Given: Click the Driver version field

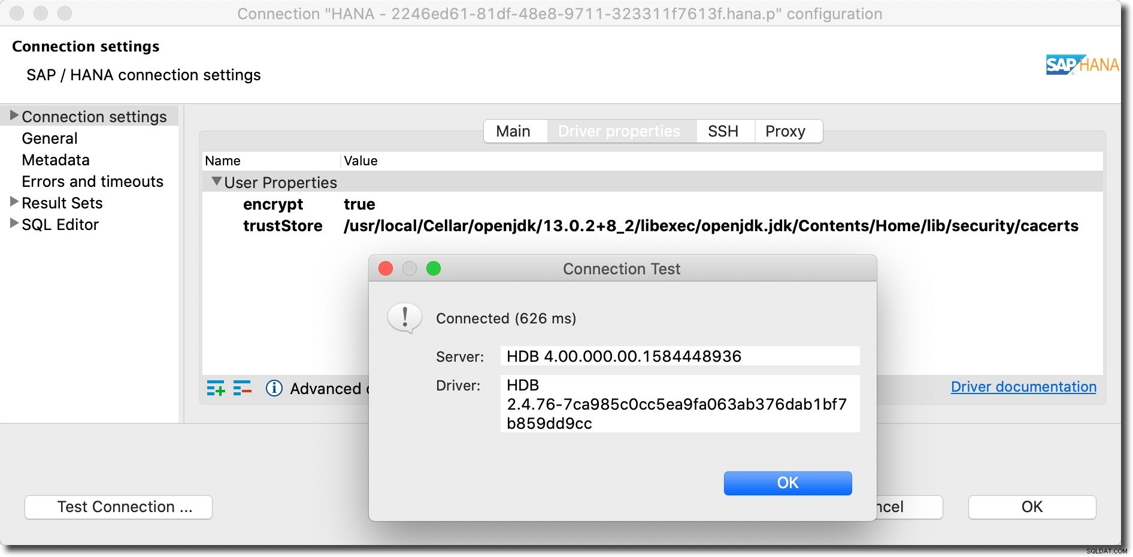Looking at the screenshot, I should (680, 404).
